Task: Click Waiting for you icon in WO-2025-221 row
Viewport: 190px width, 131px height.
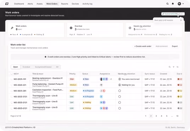Action: pyautogui.click(x=119, y=85)
